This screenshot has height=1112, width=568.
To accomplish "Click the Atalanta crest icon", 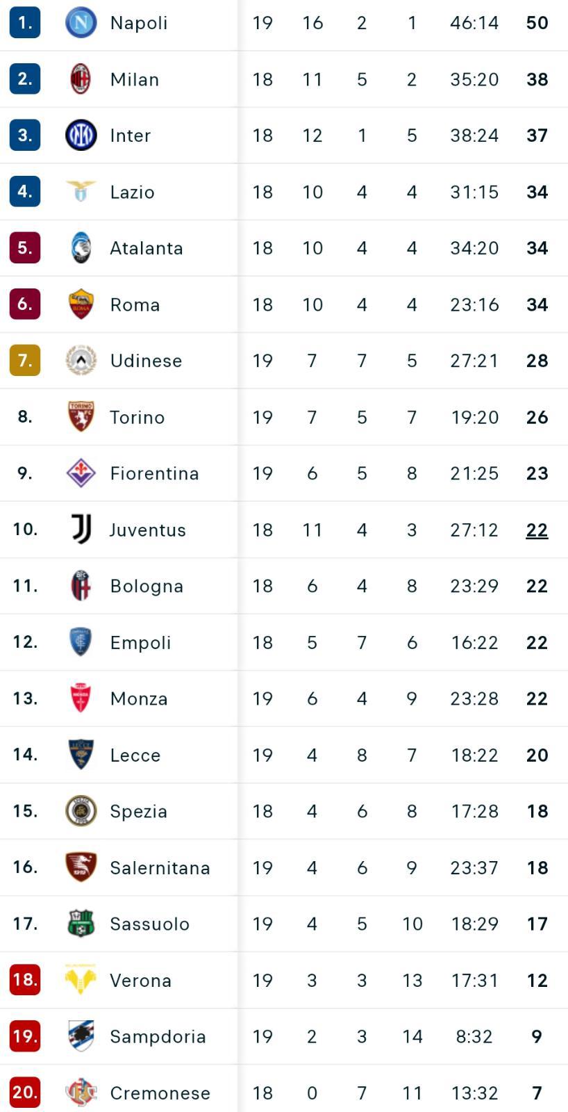I will (81, 248).
